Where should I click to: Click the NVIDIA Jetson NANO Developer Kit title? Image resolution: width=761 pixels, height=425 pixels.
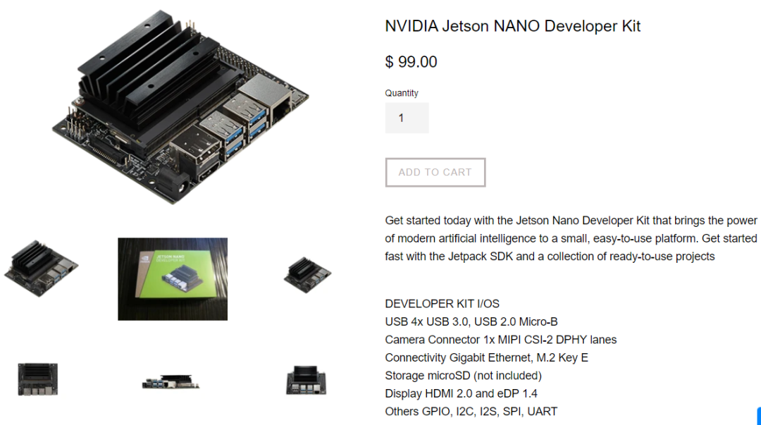[512, 26]
